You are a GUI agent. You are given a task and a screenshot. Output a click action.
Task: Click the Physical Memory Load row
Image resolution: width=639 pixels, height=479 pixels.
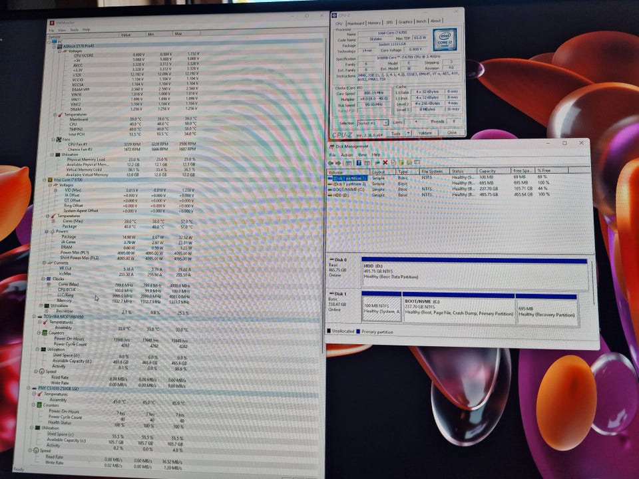click(130, 160)
